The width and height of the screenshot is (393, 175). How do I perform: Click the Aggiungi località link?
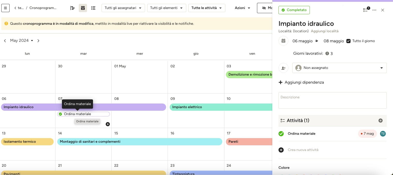pyautogui.click(x=325, y=31)
